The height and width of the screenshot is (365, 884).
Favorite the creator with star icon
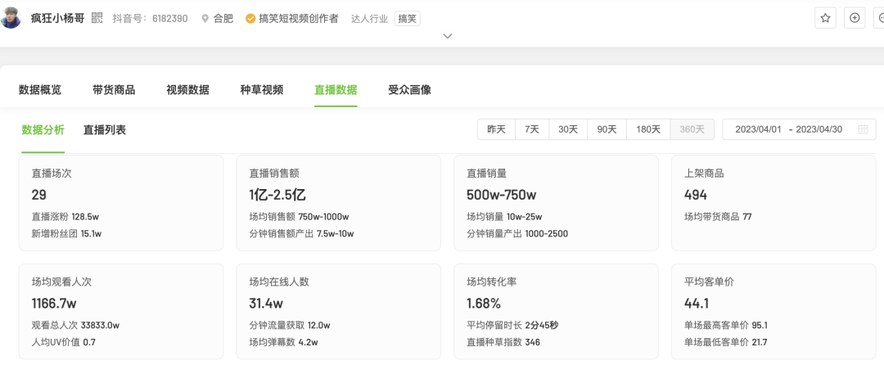pos(825,18)
